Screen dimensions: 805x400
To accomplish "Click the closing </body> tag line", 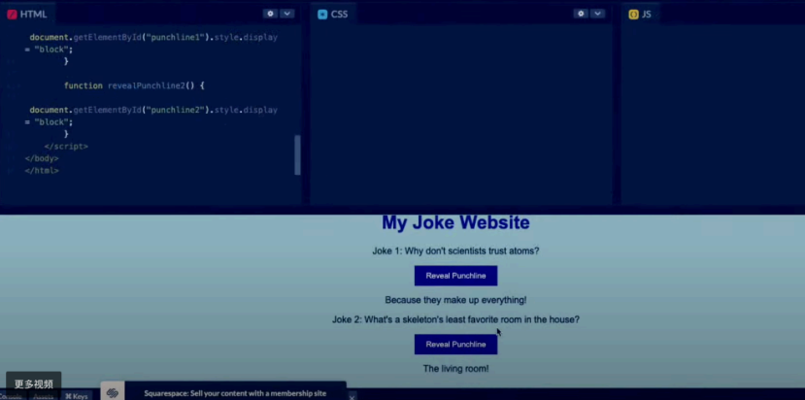I will click(42, 158).
